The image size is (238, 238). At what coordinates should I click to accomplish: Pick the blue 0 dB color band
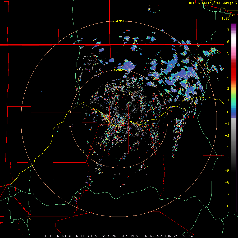pyautogui.click(x=234, y=112)
